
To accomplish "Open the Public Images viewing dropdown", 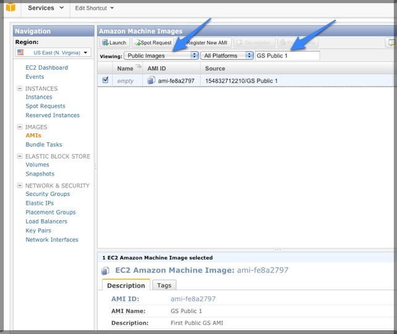I will [x=161, y=55].
